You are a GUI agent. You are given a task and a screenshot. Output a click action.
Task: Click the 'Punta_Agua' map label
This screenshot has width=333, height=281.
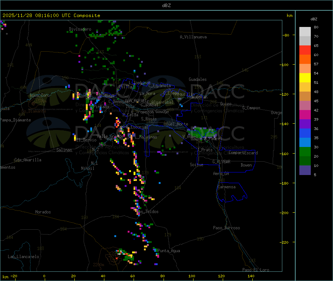(169, 251)
